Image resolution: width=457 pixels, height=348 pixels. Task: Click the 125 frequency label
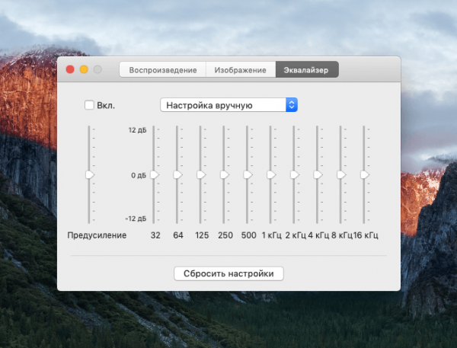pos(202,235)
